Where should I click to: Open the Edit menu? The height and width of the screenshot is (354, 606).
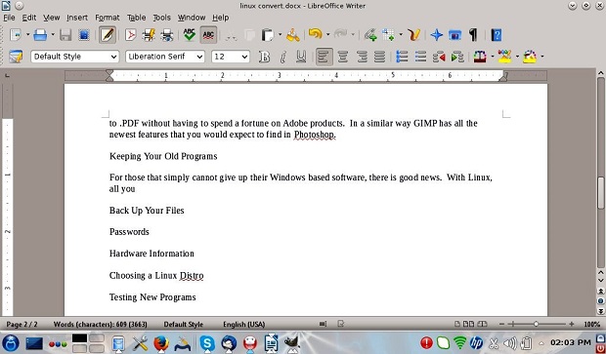29,18
